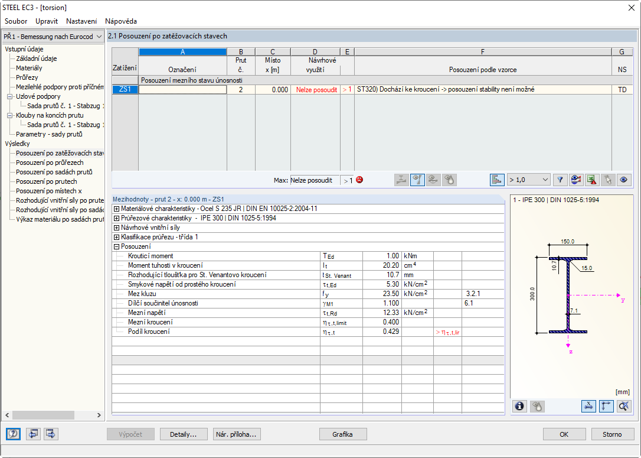641x458 pixels.
Task: Select the Mez kluzu row
Action: (308, 294)
